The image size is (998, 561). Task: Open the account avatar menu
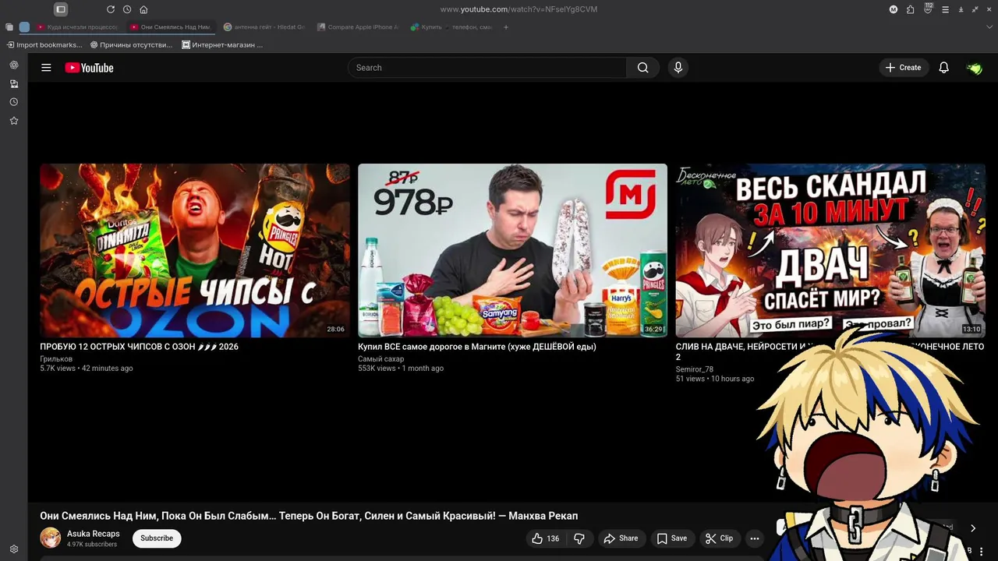[974, 68]
